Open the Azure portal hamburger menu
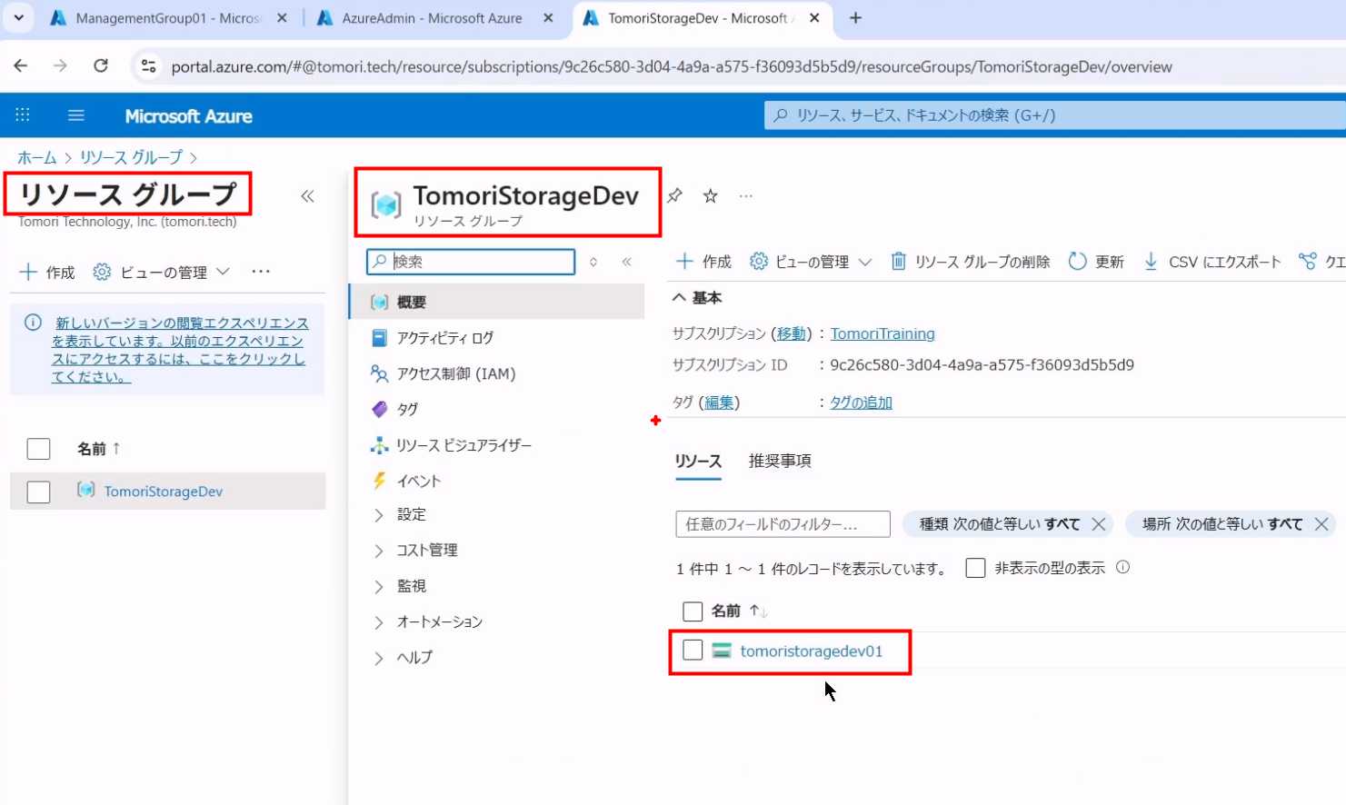Screen dimensions: 1346x805 [76, 115]
